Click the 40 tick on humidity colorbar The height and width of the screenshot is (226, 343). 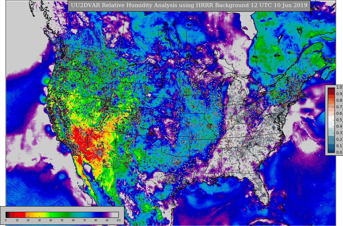click(x=51, y=220)
